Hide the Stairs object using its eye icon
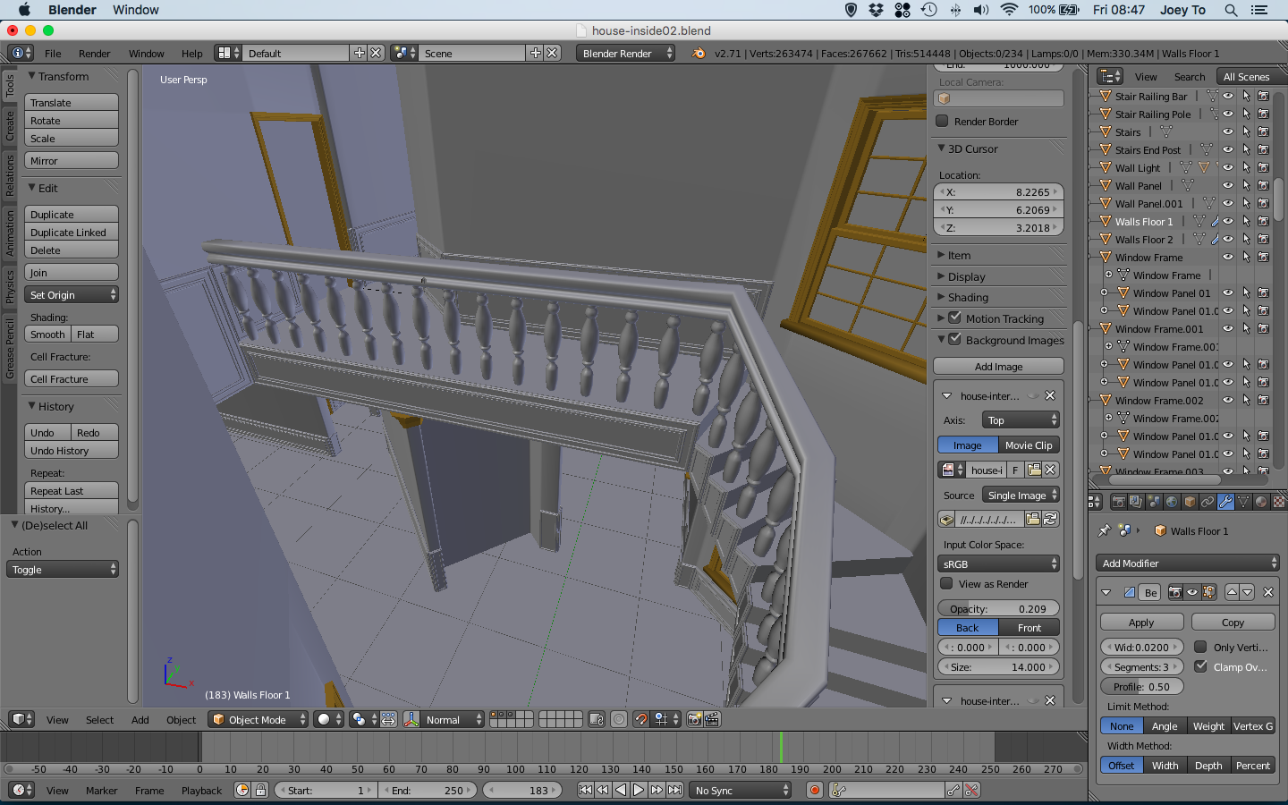 coord(1228,131)
